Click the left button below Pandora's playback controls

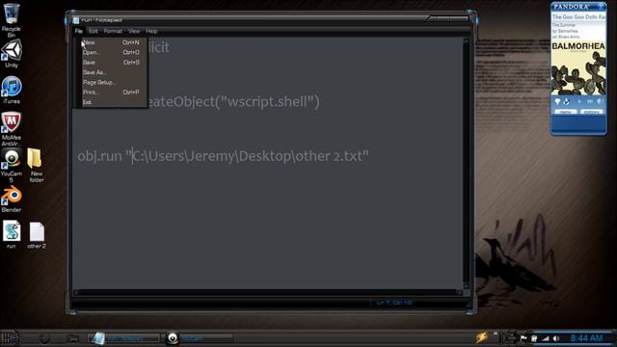(566, 112)
